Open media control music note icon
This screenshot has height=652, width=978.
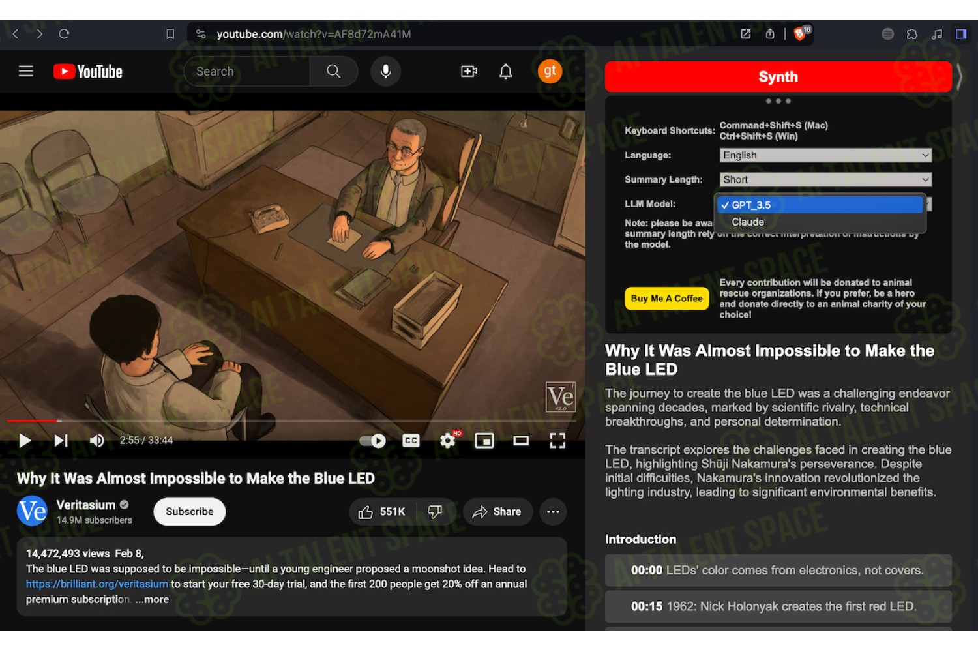tap(937, 34)
